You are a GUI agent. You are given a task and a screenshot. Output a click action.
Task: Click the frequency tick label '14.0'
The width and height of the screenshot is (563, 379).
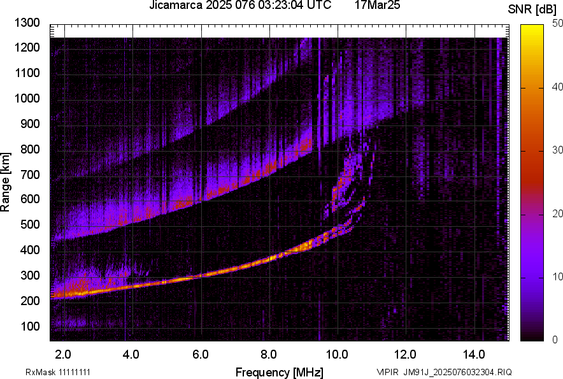(474, 355)
